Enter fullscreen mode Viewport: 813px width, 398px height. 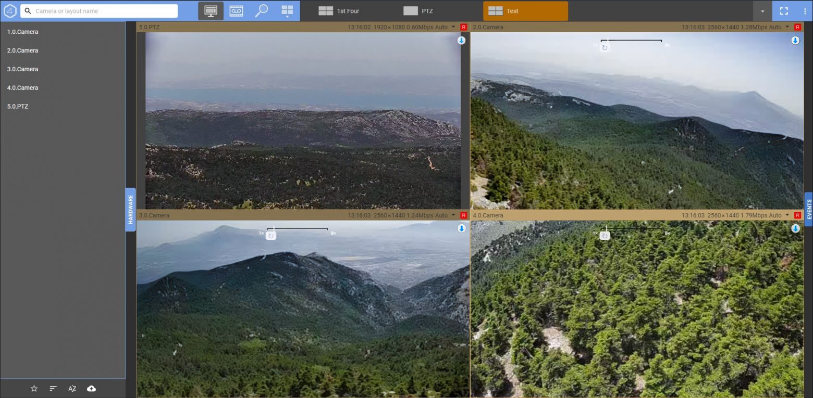(783, 11)
